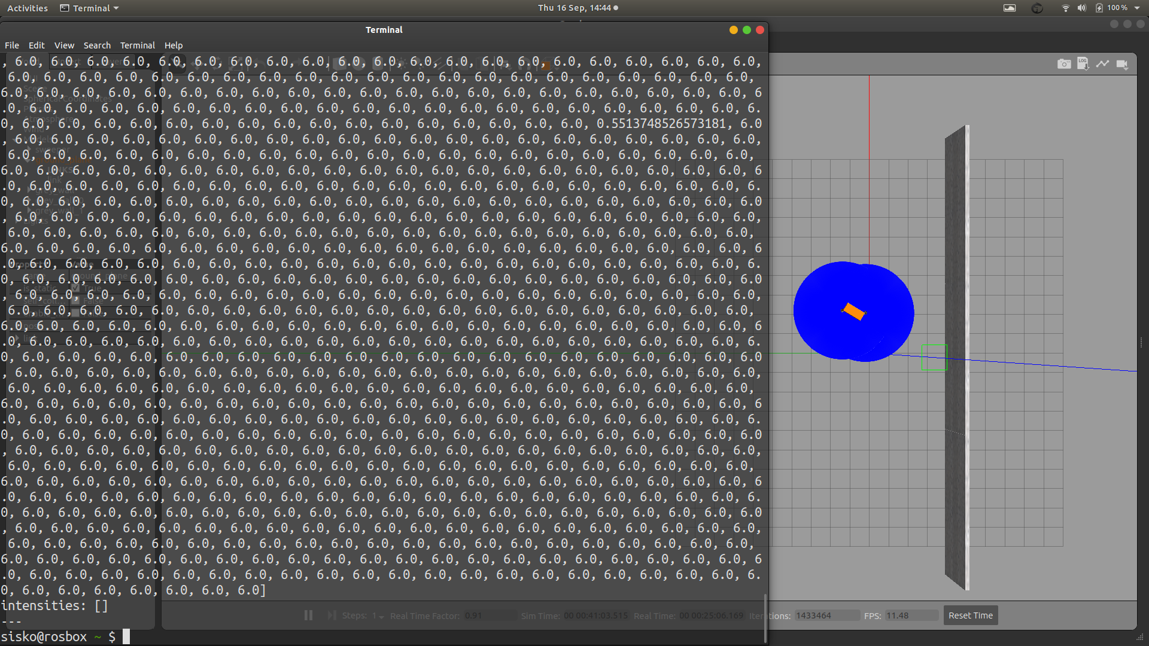Click the Terminal vertical scrollbar
1149x646 pixels.
pos(765,618)
